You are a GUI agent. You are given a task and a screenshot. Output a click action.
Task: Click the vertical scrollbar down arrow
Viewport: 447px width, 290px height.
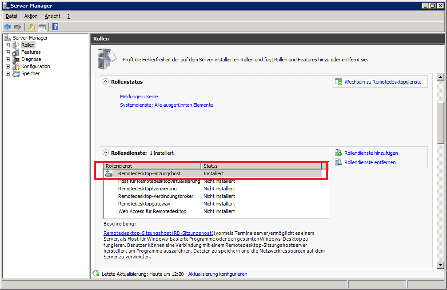tap(441, 265)
